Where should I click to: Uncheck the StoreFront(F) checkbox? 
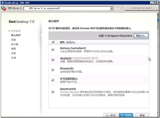(x=53, y=92)
